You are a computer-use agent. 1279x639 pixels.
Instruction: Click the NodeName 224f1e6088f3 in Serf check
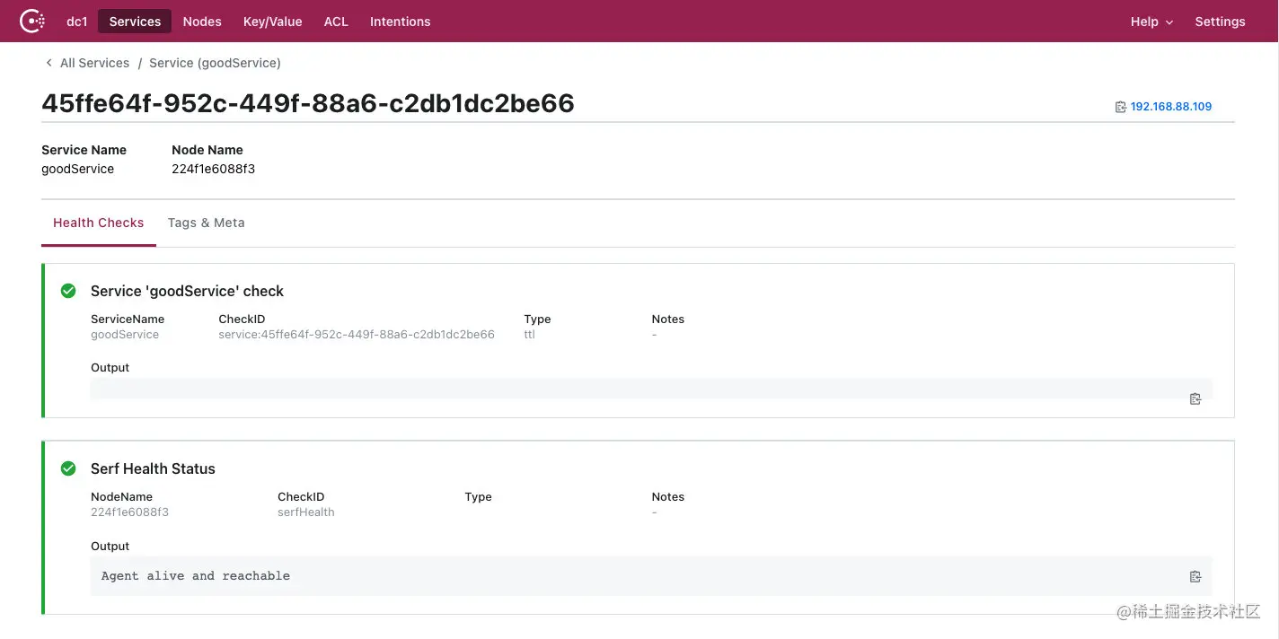point(130,512)
